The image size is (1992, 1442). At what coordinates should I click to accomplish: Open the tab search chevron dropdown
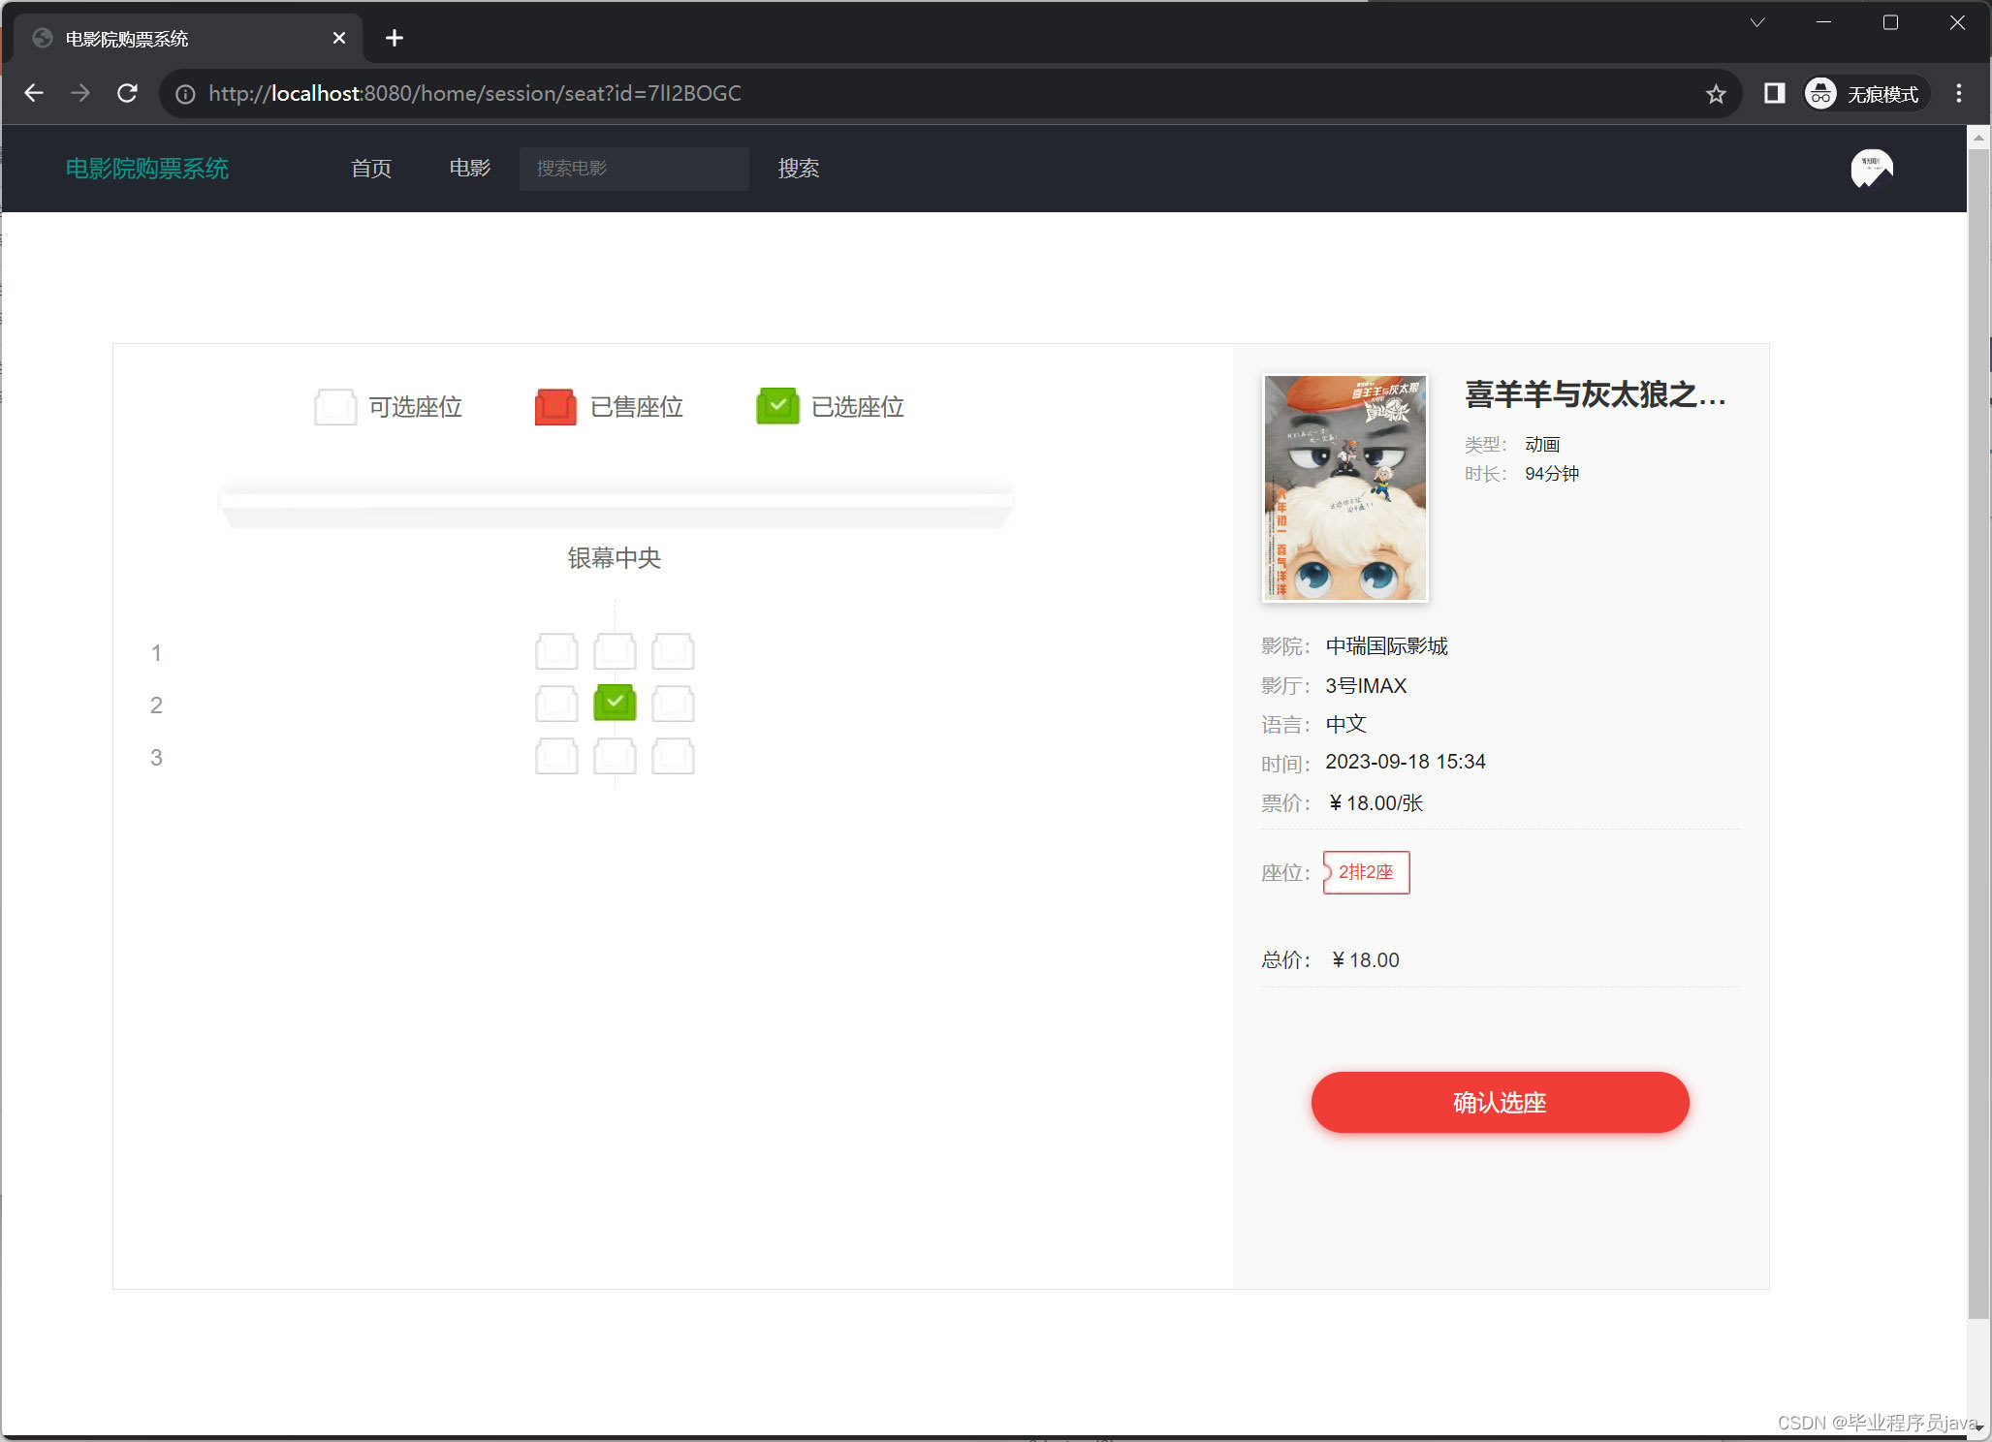pos(1757,23)
